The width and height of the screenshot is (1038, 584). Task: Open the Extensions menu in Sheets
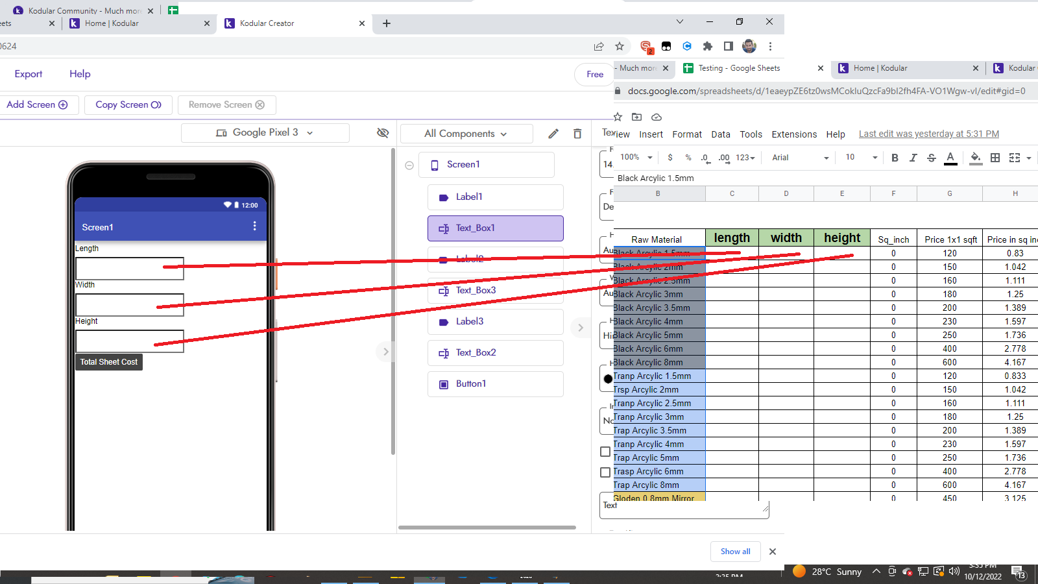(x=794, y=134)
